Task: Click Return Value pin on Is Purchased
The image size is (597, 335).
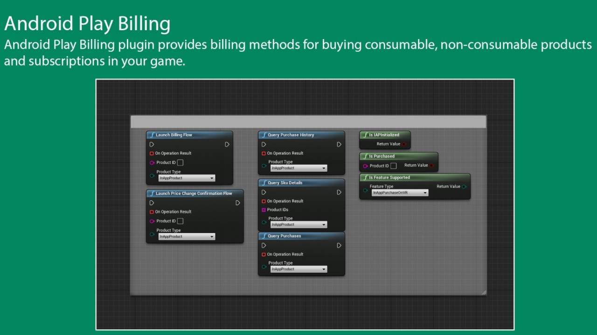Action: (x=432, y=165)
